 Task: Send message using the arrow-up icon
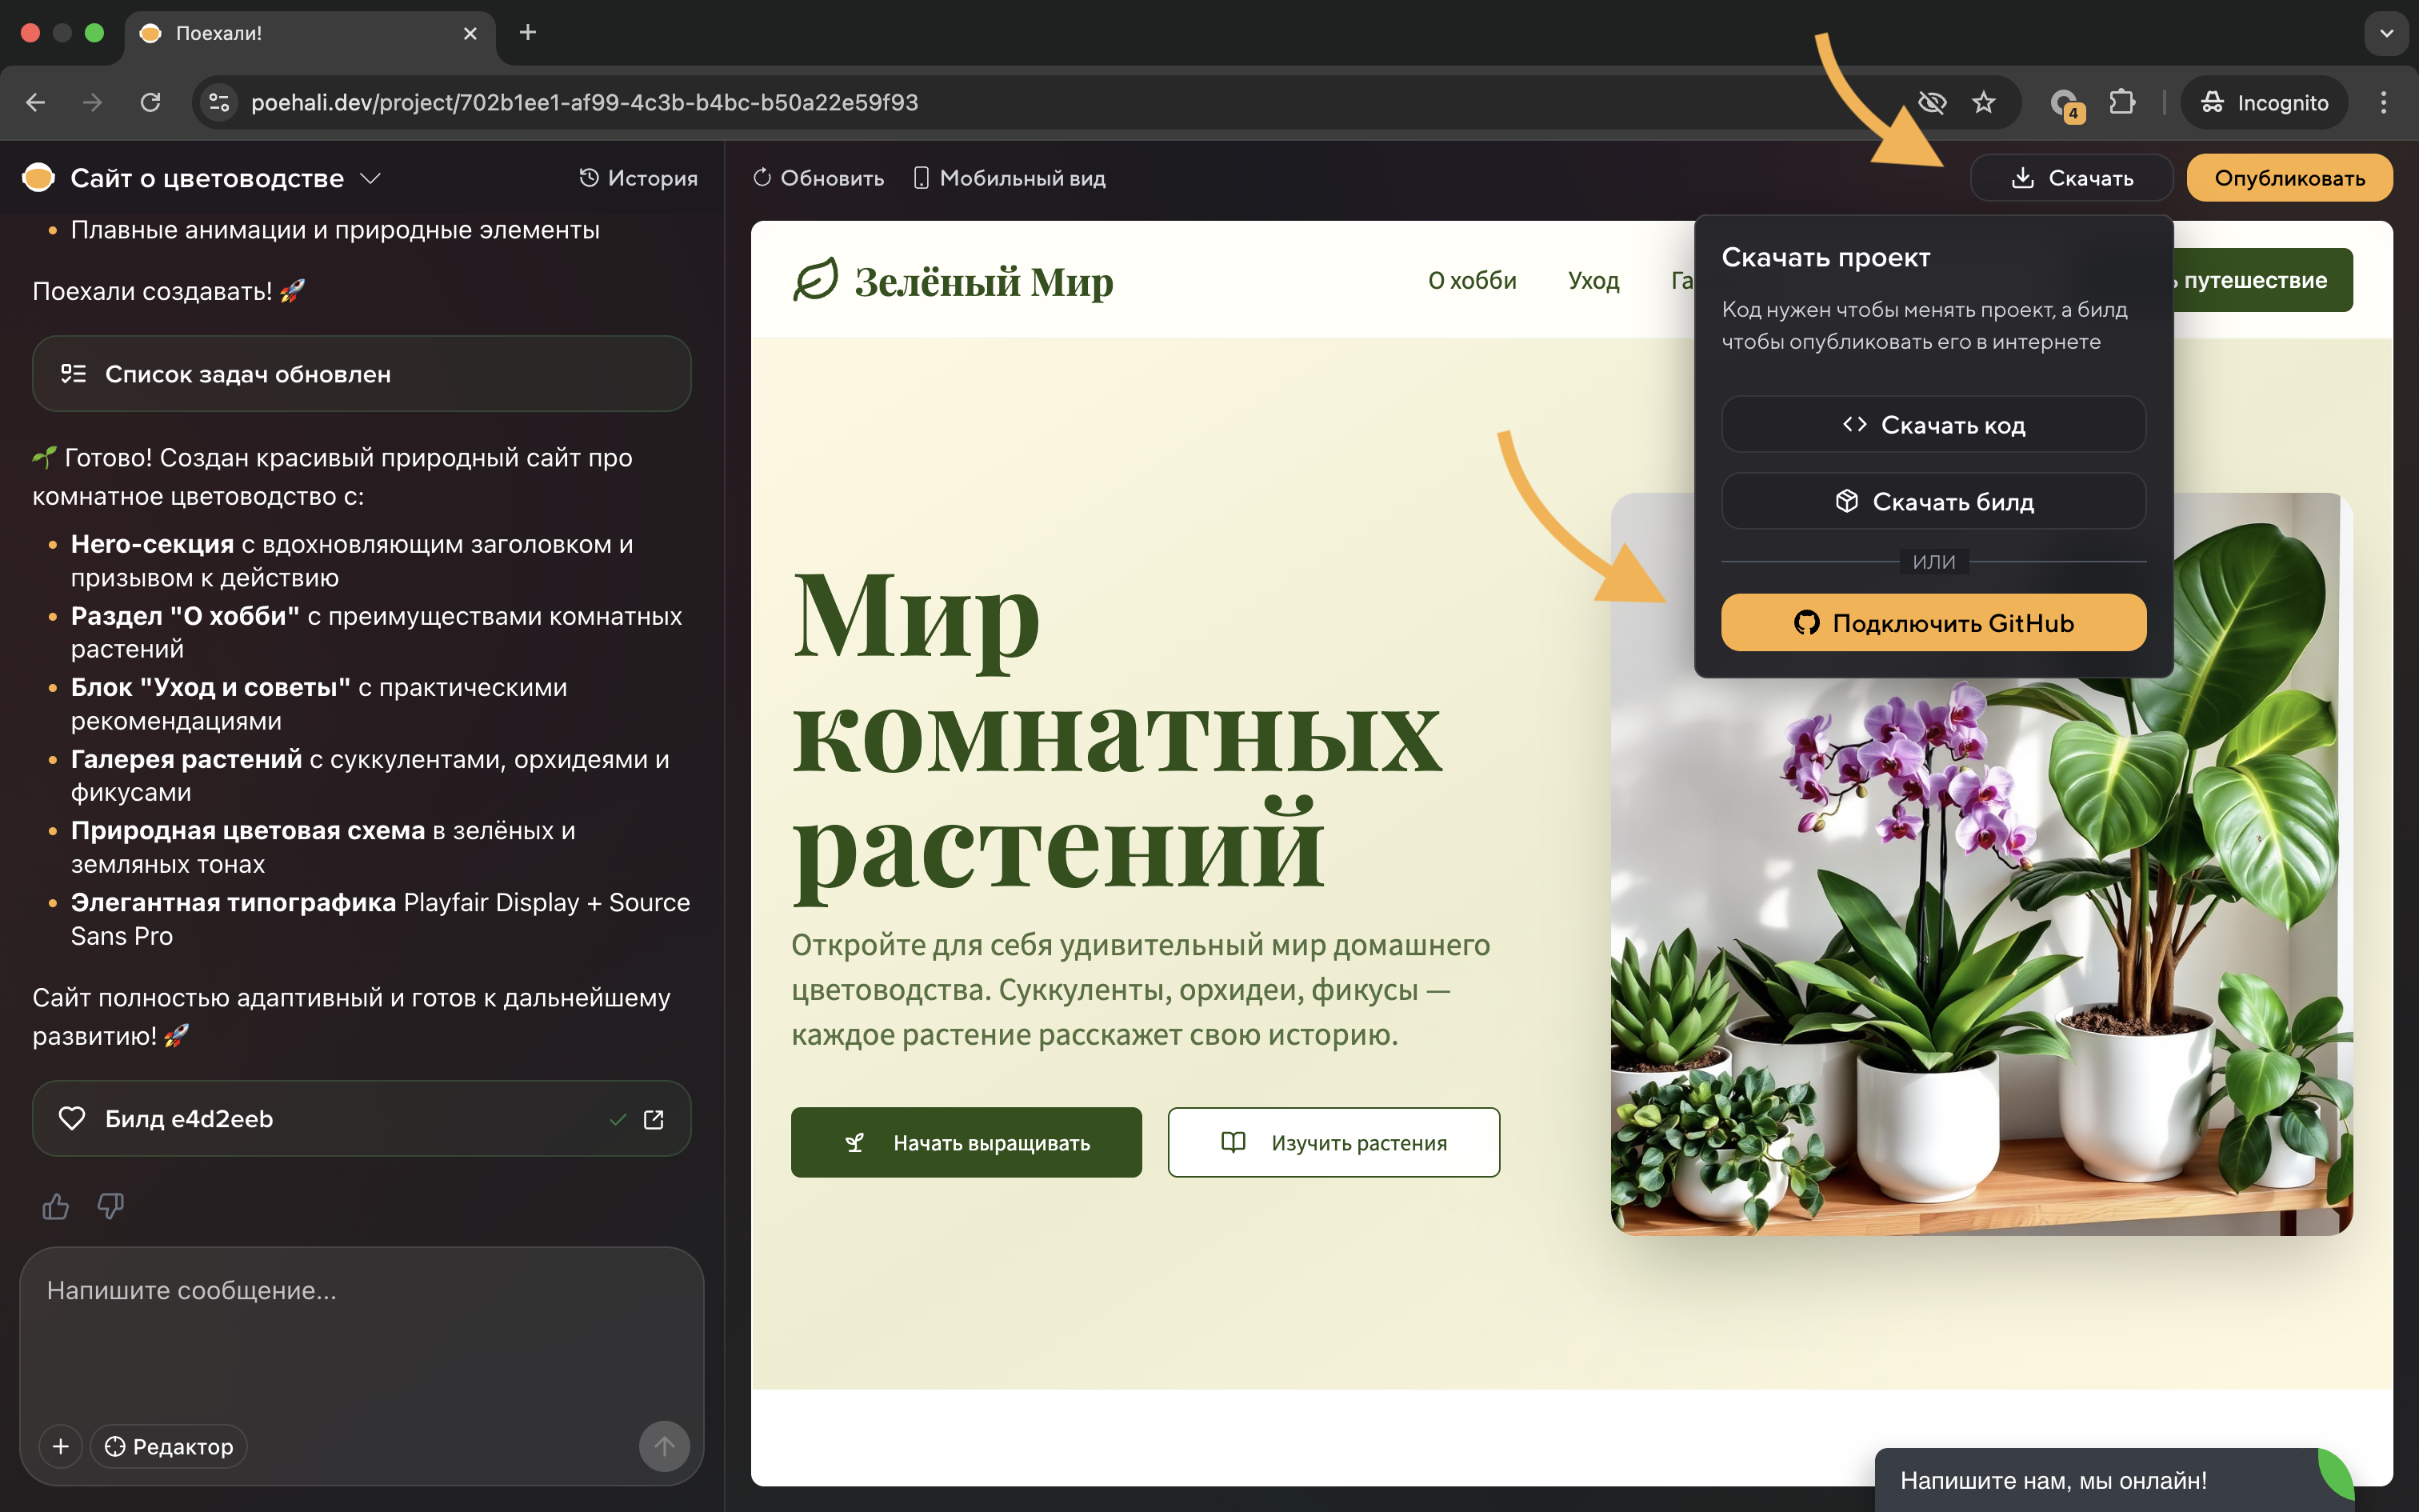(665, 1446)
